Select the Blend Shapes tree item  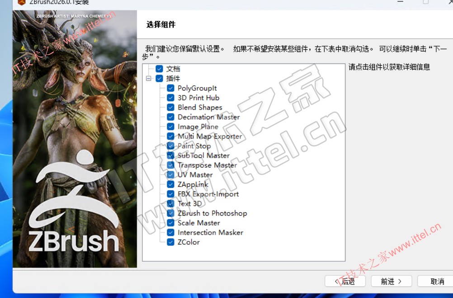(x=200, y=107)
